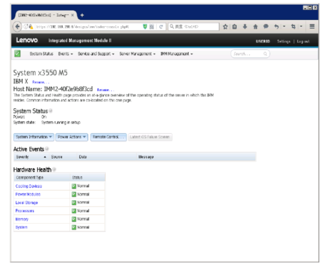This screenshot has width=328, height=264.
Task: Click the browser back arrow button
Action: [x=17, y=27]
